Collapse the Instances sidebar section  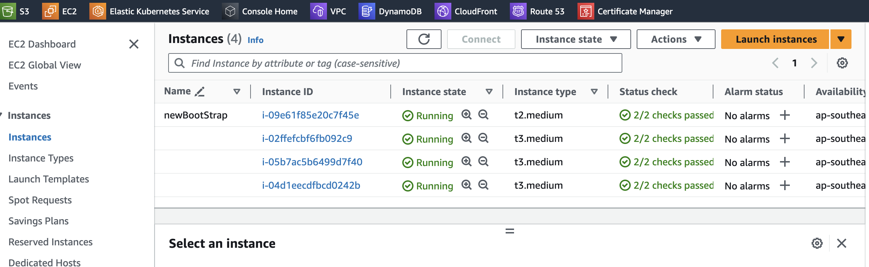click(1, 115)
